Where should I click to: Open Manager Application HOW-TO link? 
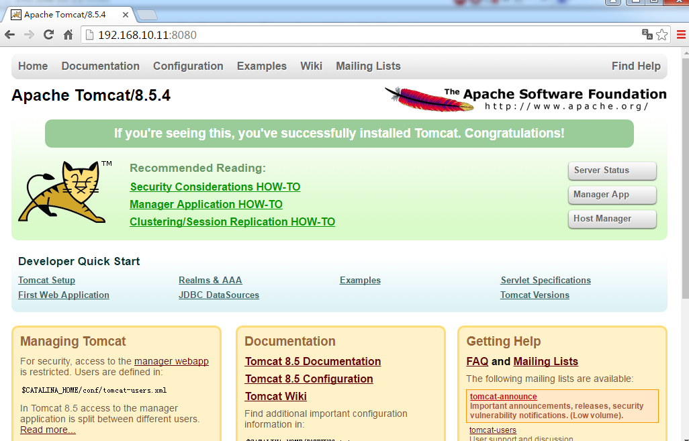(205, 204)
